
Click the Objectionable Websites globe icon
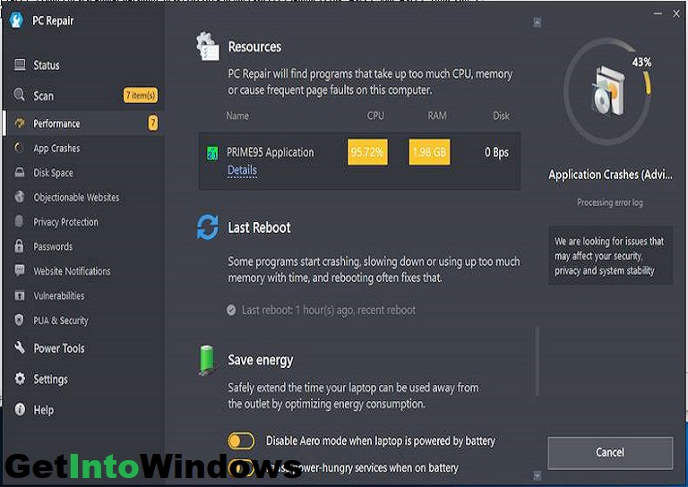20,196
